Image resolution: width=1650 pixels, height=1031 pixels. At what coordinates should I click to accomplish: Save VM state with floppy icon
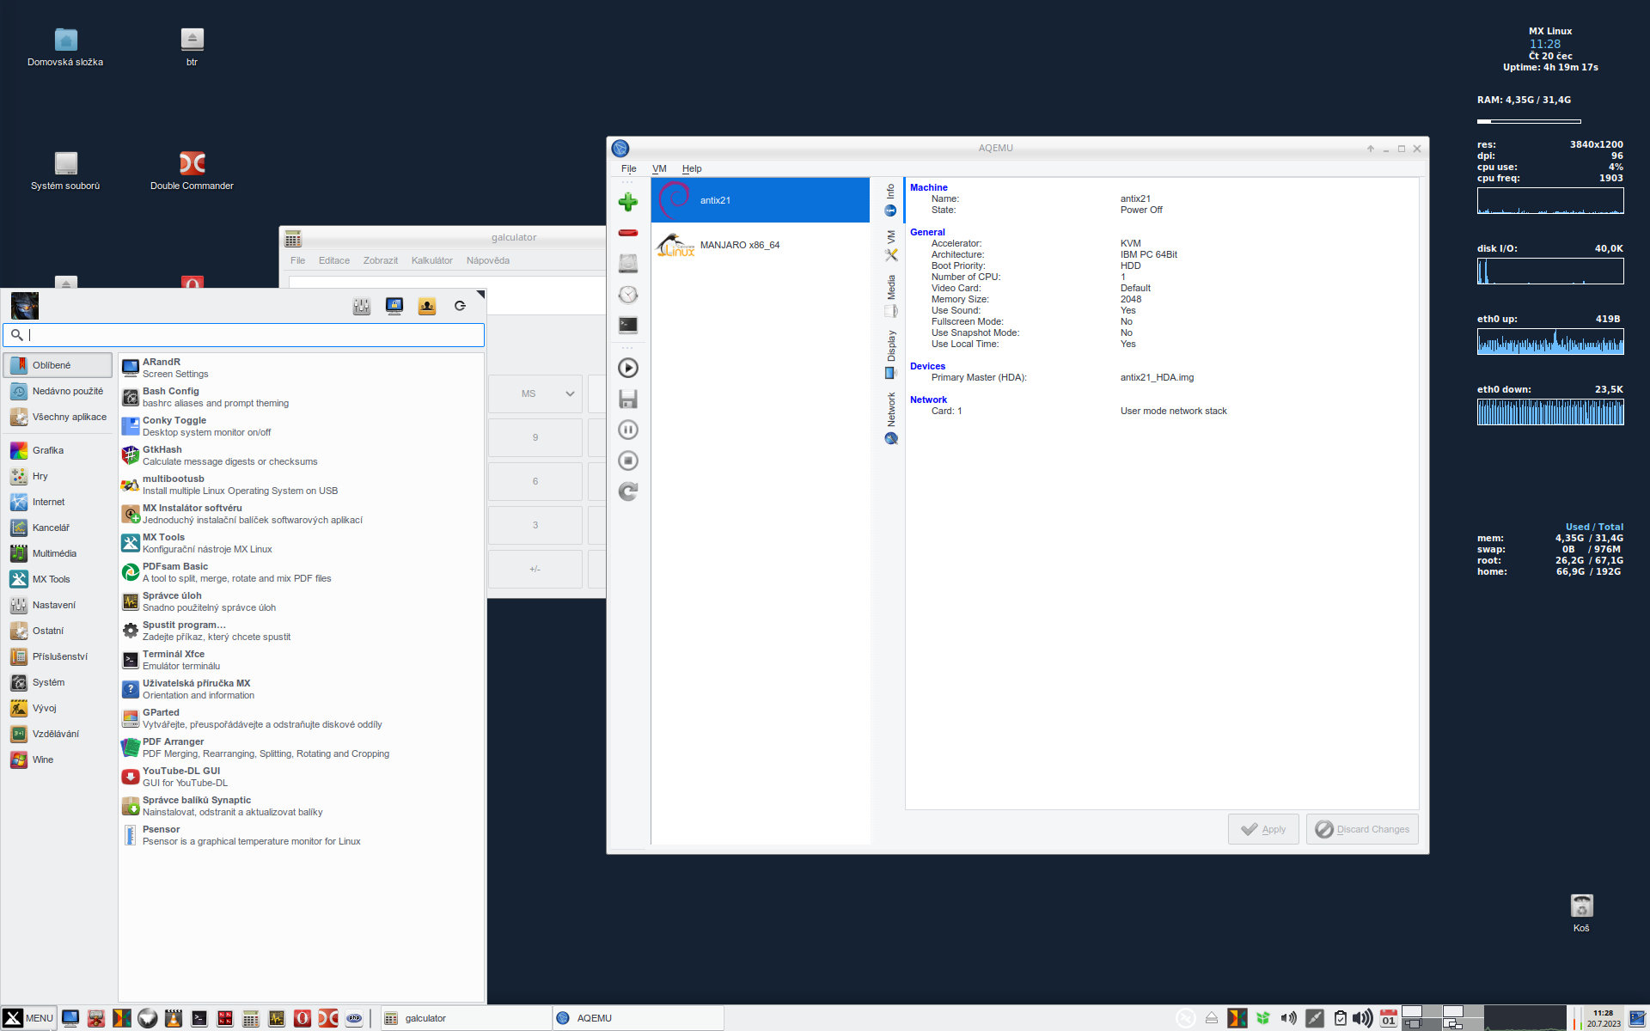[x=628, y=399]
